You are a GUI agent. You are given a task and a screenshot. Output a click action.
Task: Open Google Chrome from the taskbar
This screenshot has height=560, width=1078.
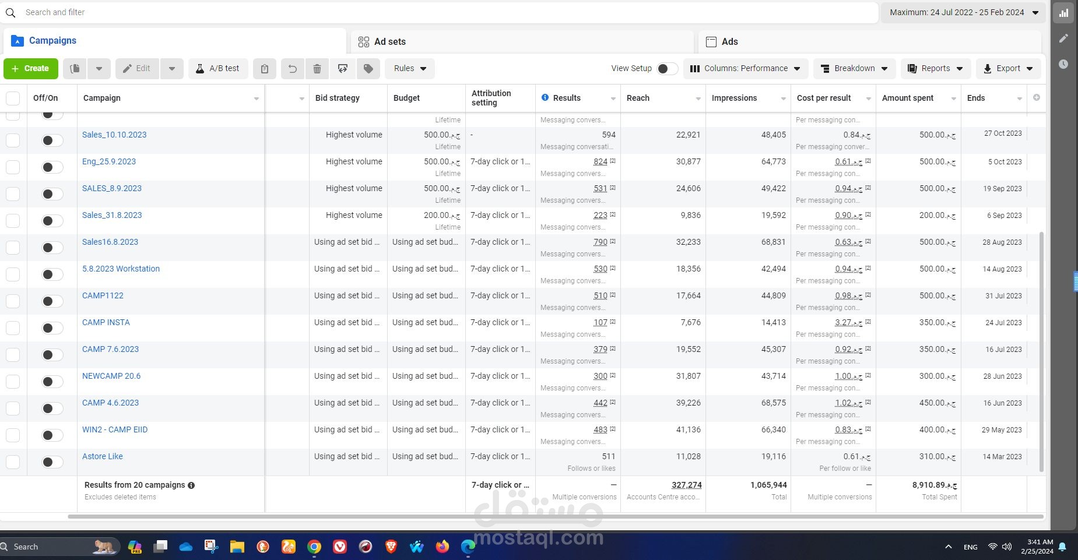314,547
